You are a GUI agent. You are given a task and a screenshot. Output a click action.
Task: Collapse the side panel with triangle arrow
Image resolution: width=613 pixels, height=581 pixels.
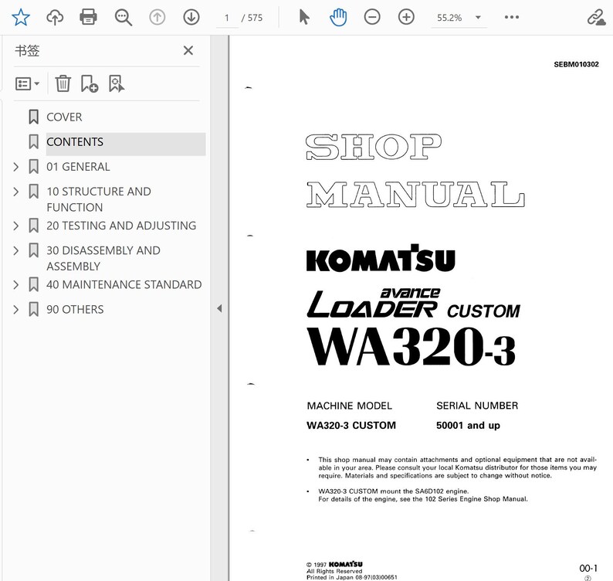219,308
